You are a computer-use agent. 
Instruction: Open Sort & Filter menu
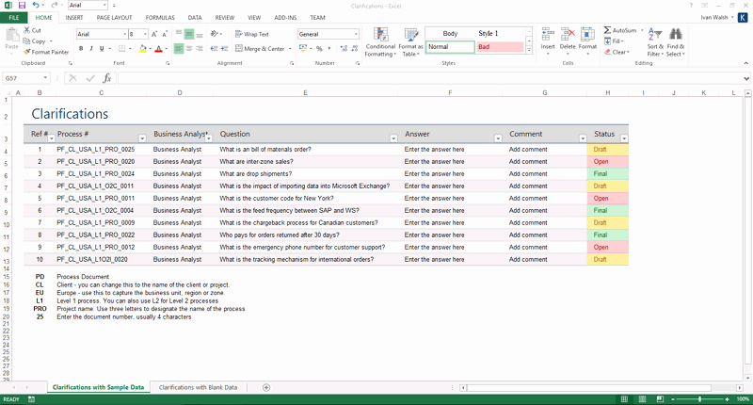[655, 42]
